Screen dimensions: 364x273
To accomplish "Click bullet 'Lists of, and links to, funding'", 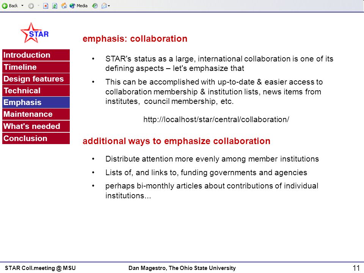I will 206,173.
